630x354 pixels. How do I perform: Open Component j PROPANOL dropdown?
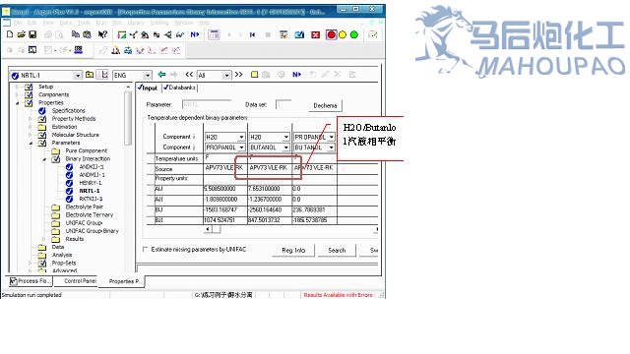coord(241,147)
